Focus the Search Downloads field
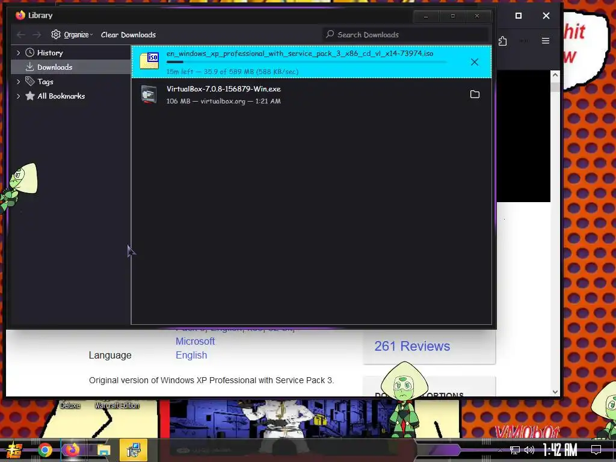The height and width of the screenshot is (462, 616). pyautogui.click(x=405, y=34)
